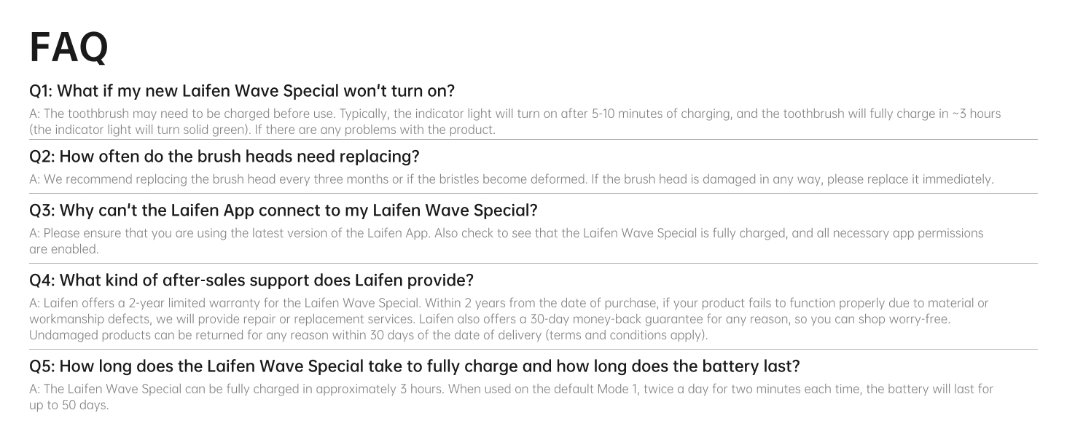Expand Q5 about charging time and battery life
1067x437 pixels.
(414, 366)
